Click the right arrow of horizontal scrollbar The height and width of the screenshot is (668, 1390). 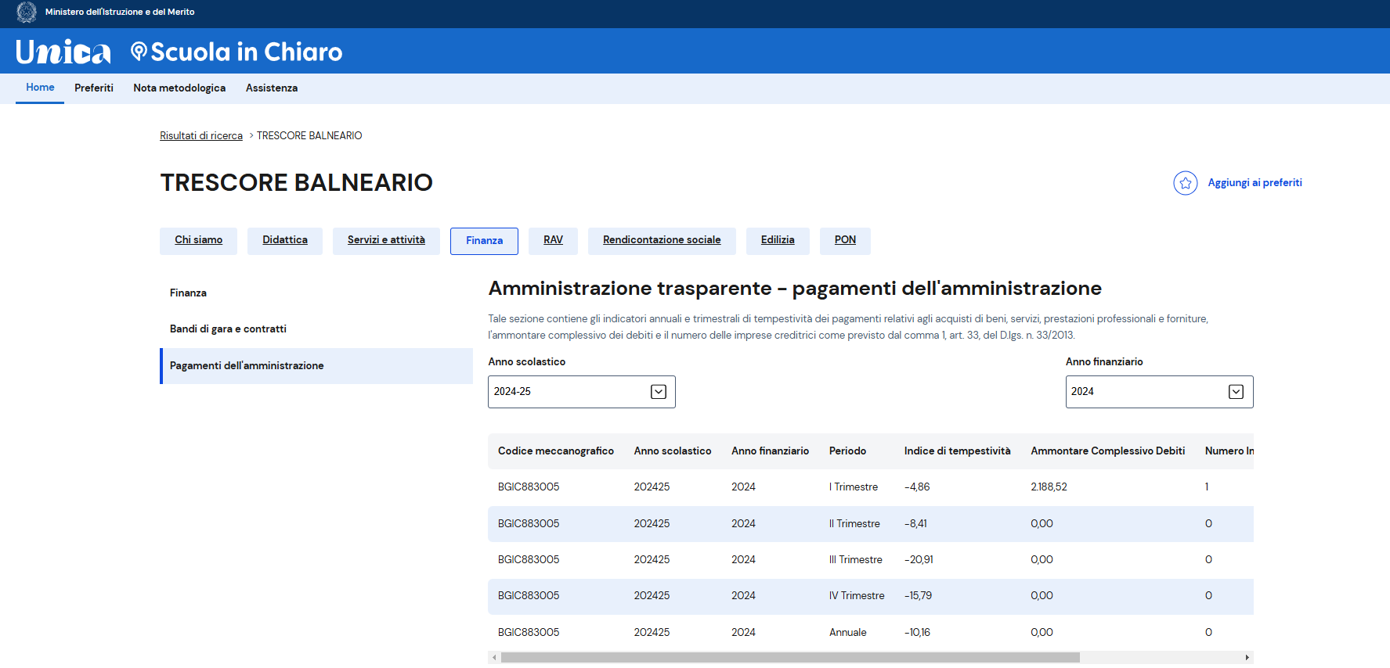point(1247,658)
